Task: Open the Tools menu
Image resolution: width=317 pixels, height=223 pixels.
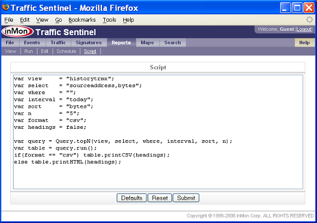Action: 109,20
